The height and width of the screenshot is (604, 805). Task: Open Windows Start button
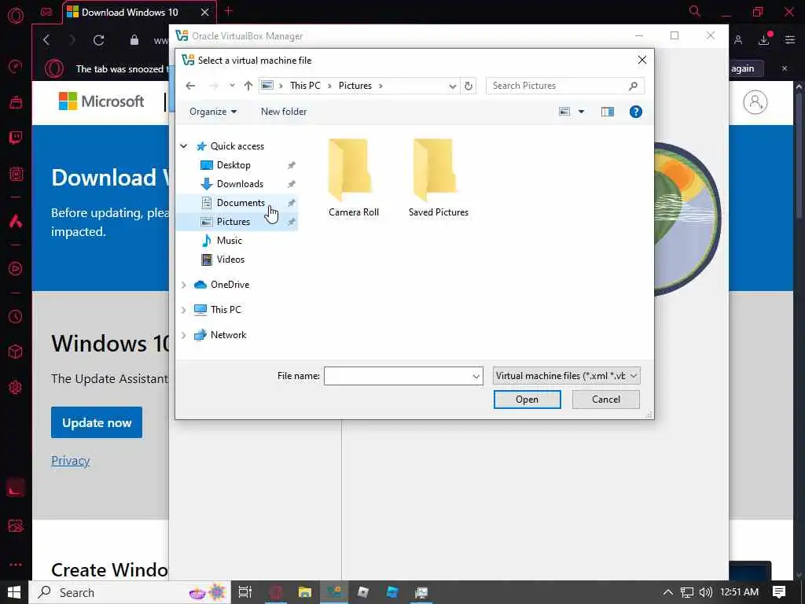(14, 592)
